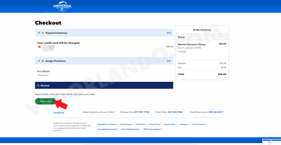281x145 pixels.
Task: Click the Extras section label
Action: pos(181,37)
